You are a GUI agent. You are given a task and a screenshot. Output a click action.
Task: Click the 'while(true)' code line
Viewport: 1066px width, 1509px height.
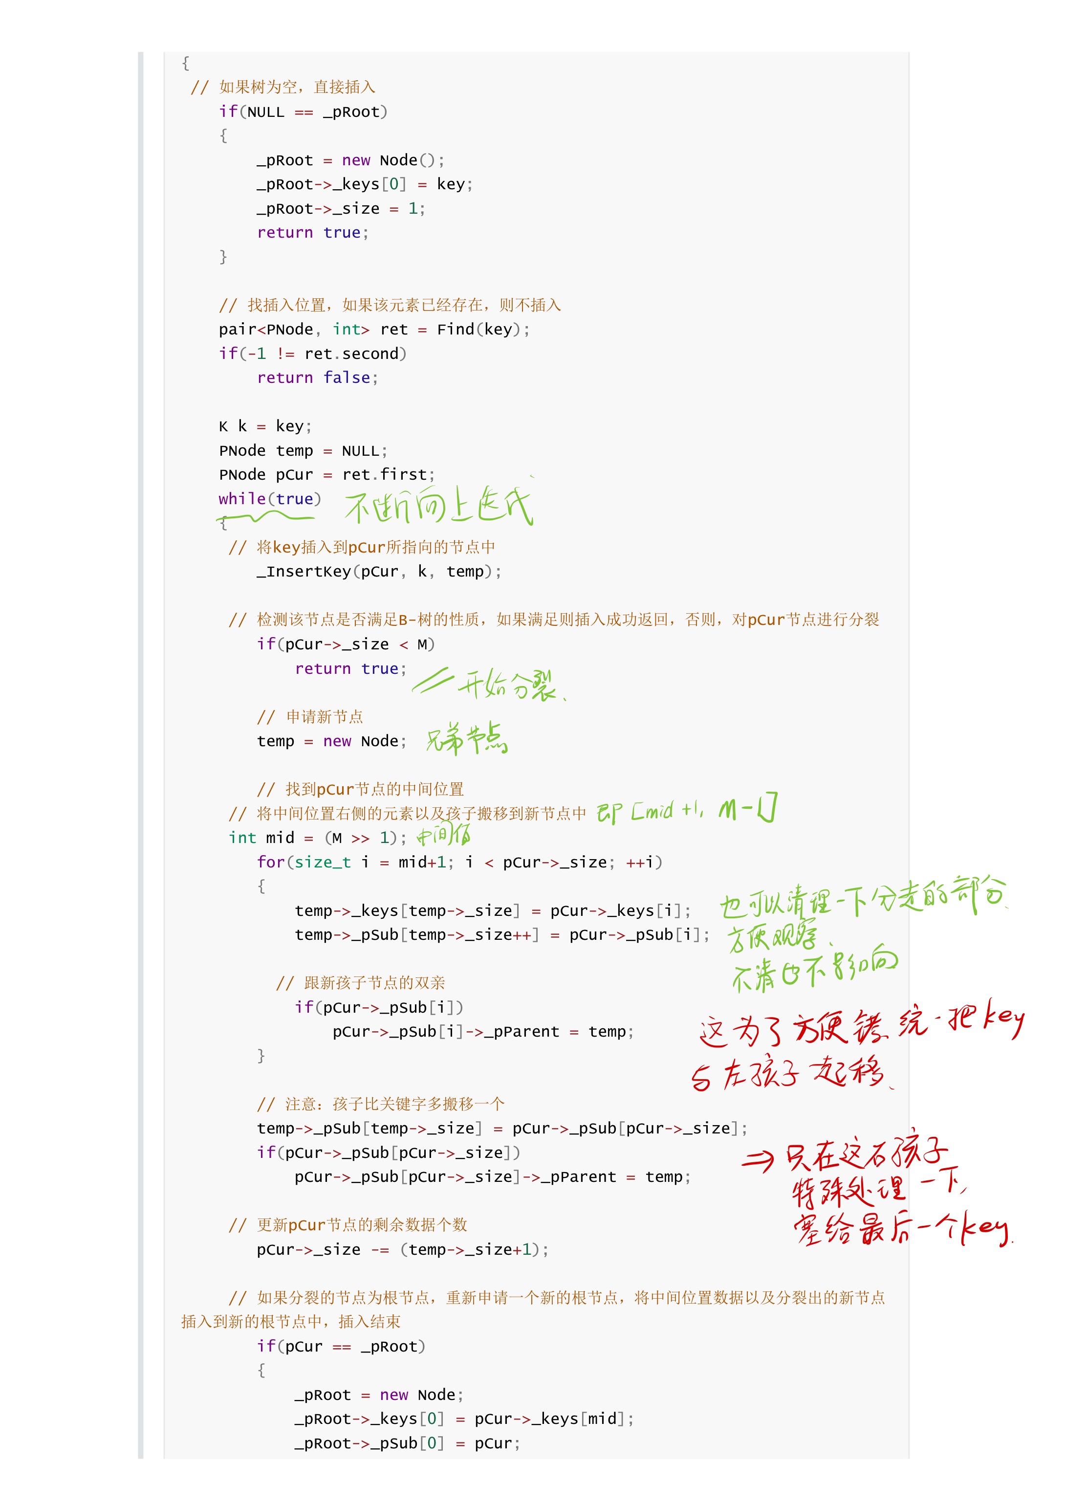pos(269,499)
